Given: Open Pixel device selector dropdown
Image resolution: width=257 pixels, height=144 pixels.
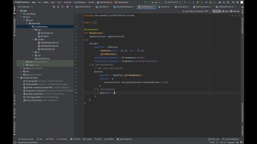Looking at the screenshot, I should 173,2.
